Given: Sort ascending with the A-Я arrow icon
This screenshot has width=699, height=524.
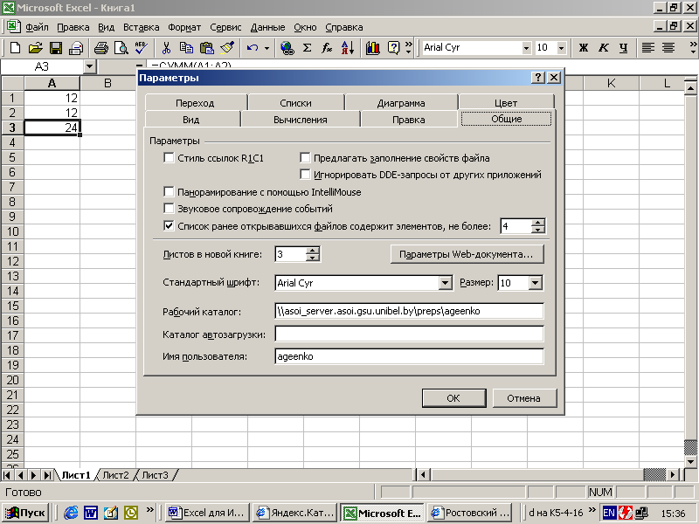Looking at the screenshot, I should (347, 47).
